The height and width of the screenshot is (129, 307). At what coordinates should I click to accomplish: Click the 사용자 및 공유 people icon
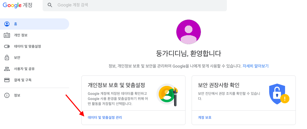[7, 69]
